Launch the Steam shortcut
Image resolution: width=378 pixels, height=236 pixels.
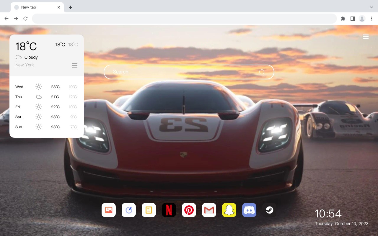[269, 210]
